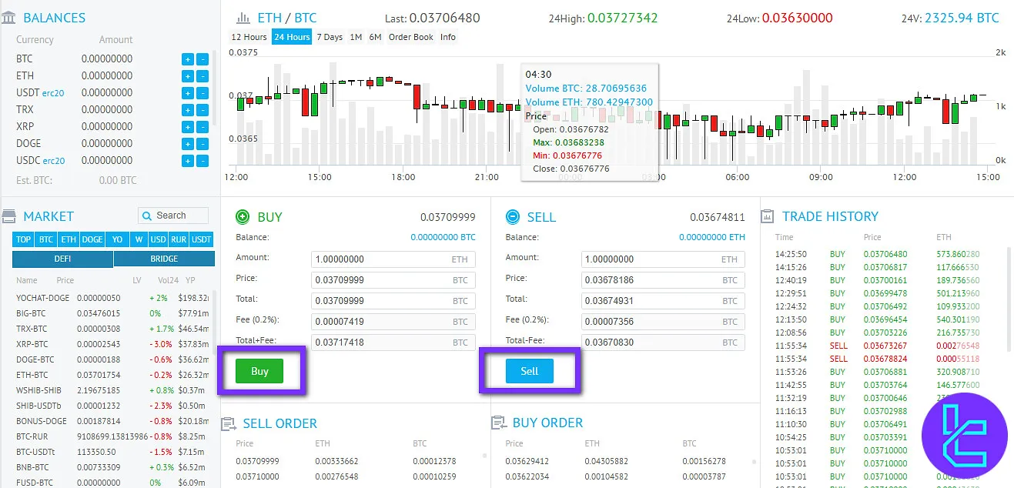Select the ETH-BTC market row
Screen dimensions: 1014x488
click(x=113, y=375)
